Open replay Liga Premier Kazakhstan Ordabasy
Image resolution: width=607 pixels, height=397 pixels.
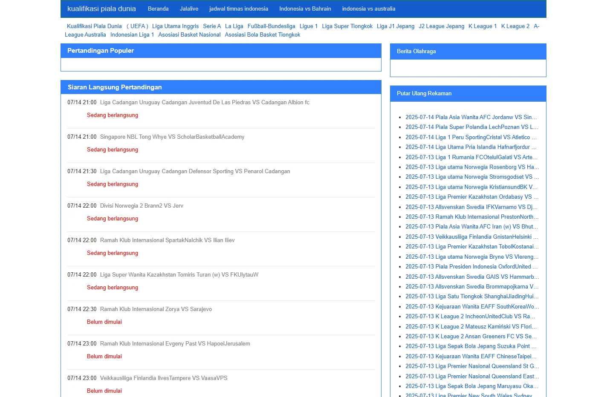coord(472,197)
